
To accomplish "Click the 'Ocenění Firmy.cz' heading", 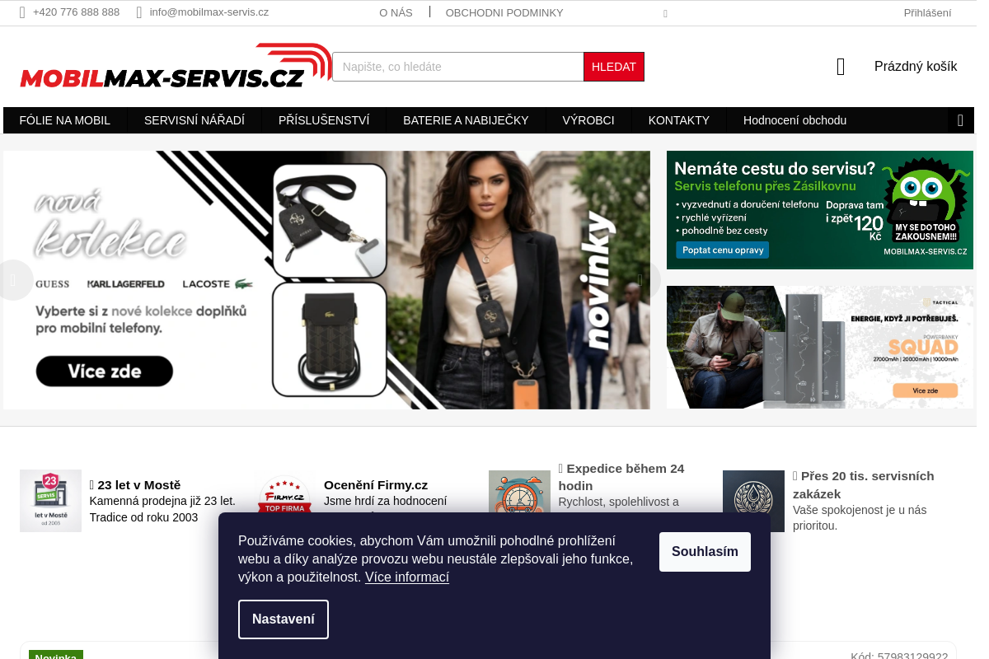I will (376, 485).
